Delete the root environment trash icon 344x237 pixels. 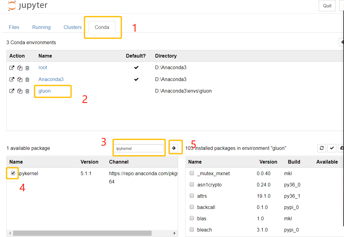(x=27, y=68)
